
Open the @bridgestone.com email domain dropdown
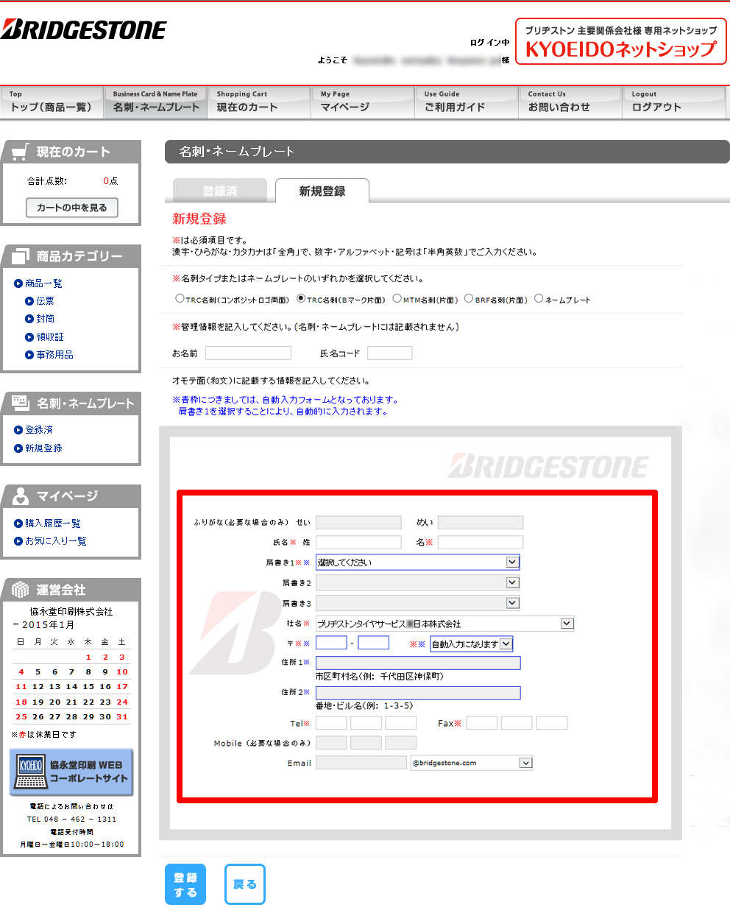pos(471,763)
